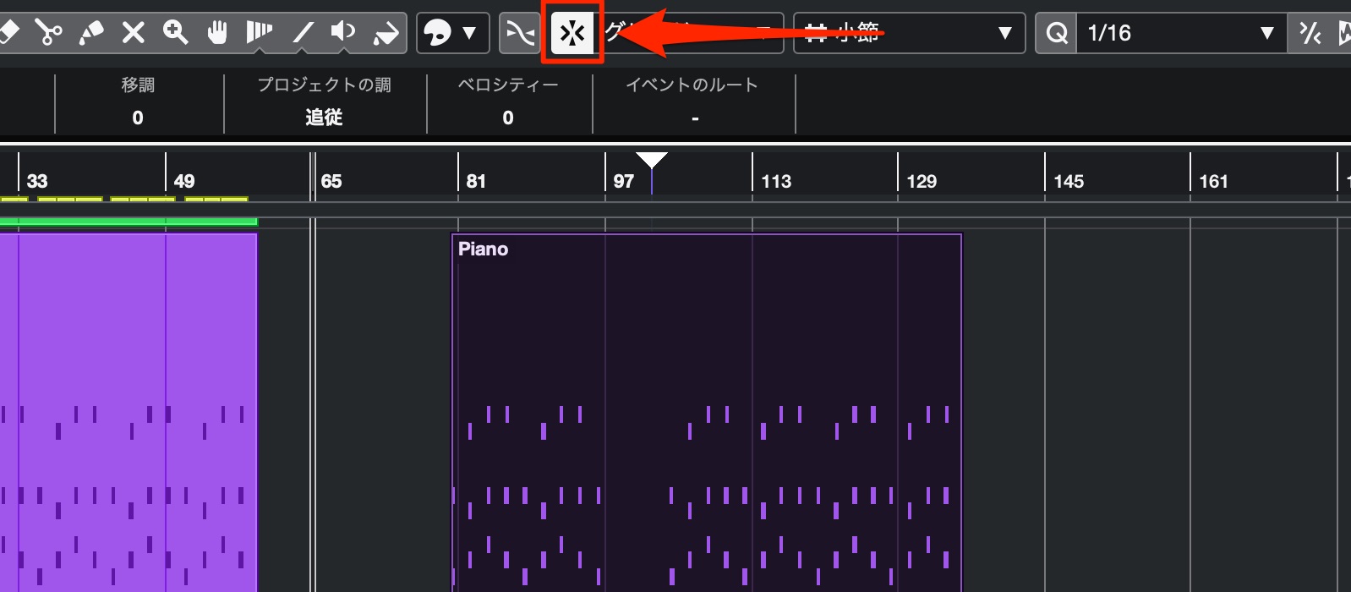Click the ベロシティー value field
The height and width of the screenshot is (592, 1351).
coord(508,118)
